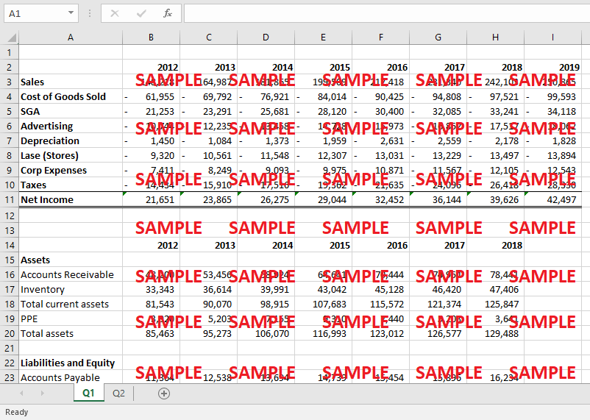Image resolution: width=590 pixels, height=420 pixels.
Task: Select column I header
Action: pyautogui.click(x=552, y=38)
